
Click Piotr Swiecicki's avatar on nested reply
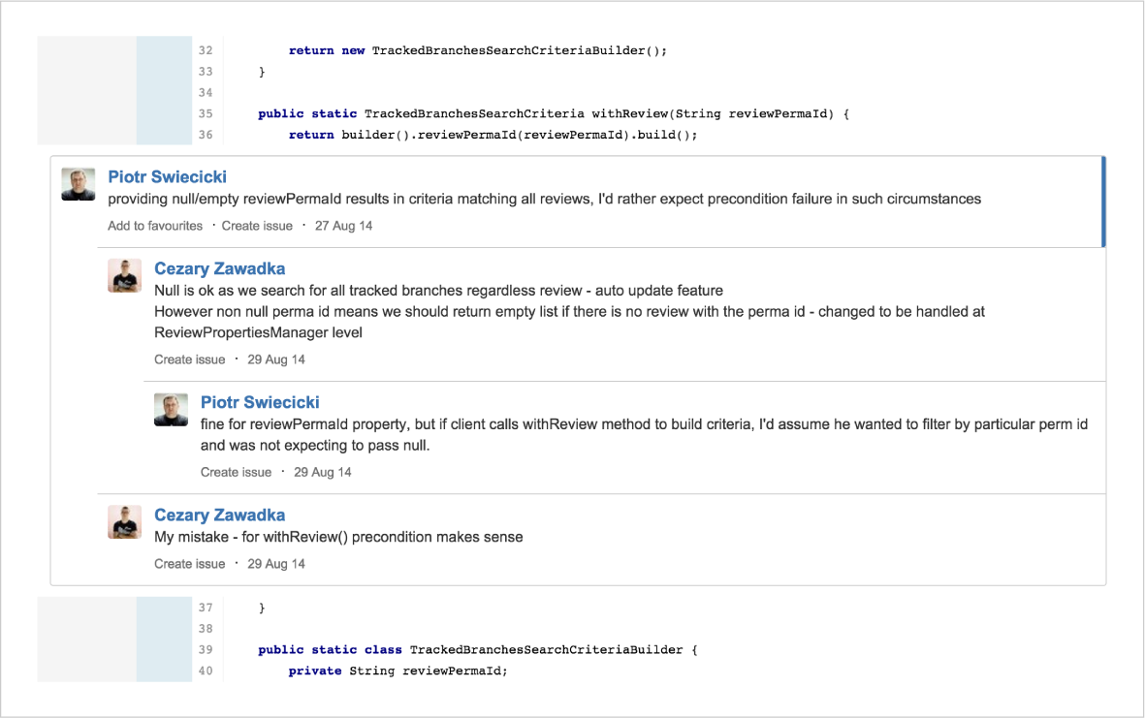click(x=171, y=409)
